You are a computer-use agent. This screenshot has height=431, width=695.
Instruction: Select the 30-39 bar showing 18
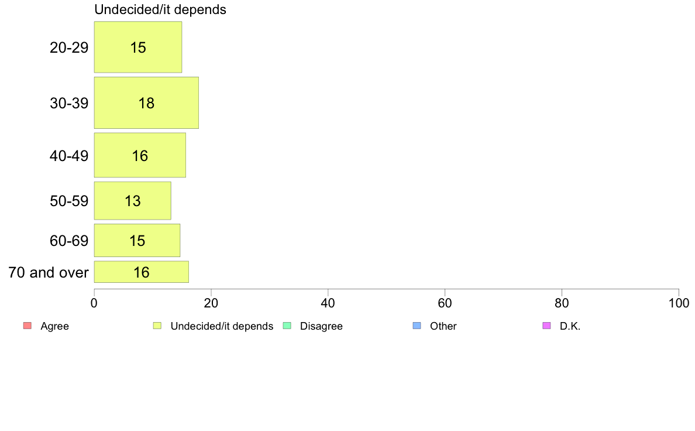[146, 103]
